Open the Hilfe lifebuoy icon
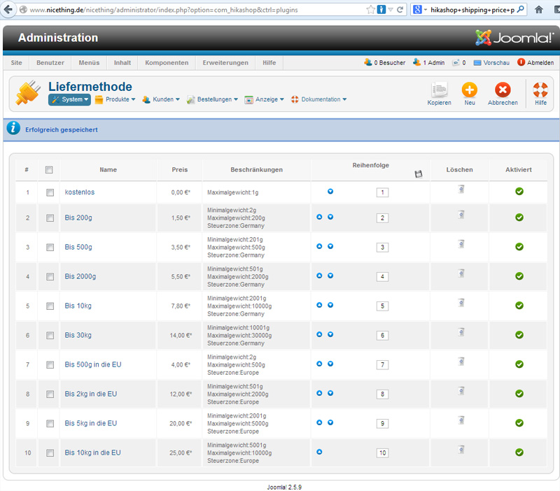The height and width of the screenshot is (491, 560). point(540,91)
